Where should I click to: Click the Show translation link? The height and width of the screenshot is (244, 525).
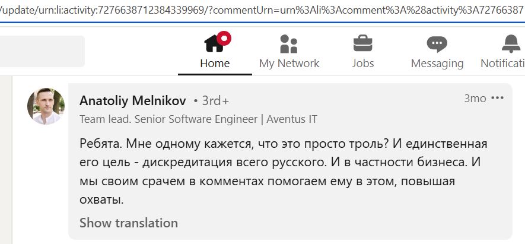129,223
